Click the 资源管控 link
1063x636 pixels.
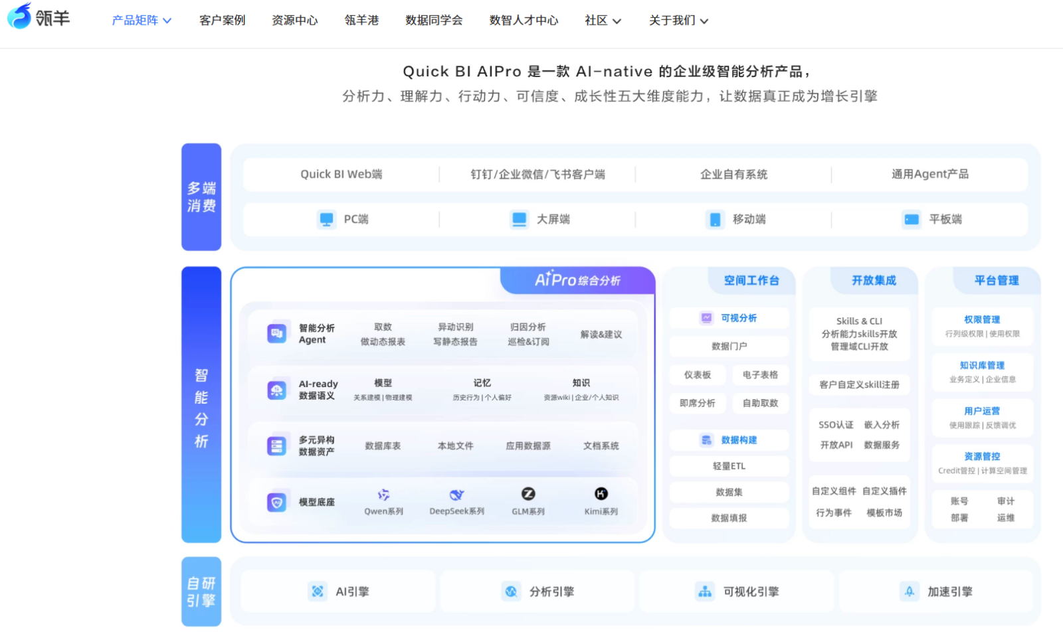(x=982, y=457)
